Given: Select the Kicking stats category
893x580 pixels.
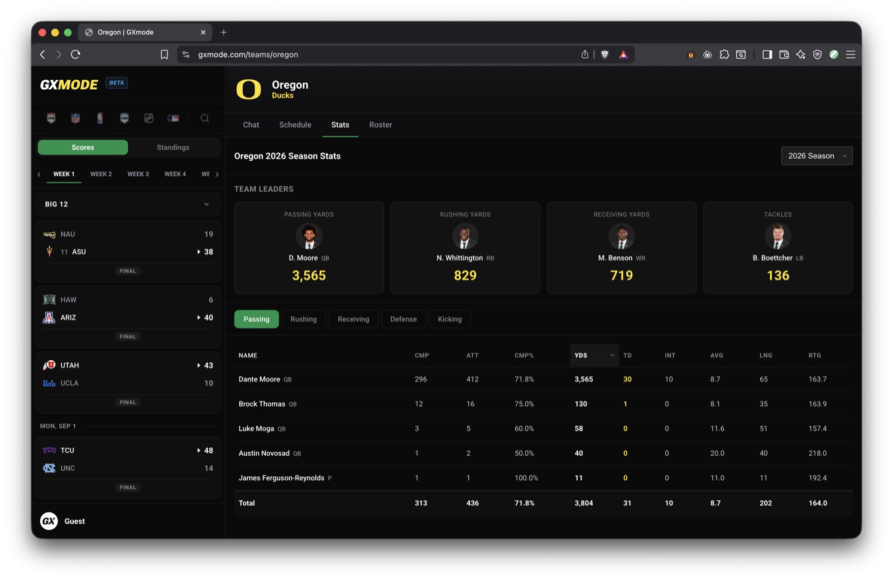Looking at the screenshot, I should [x=450, y=319].
